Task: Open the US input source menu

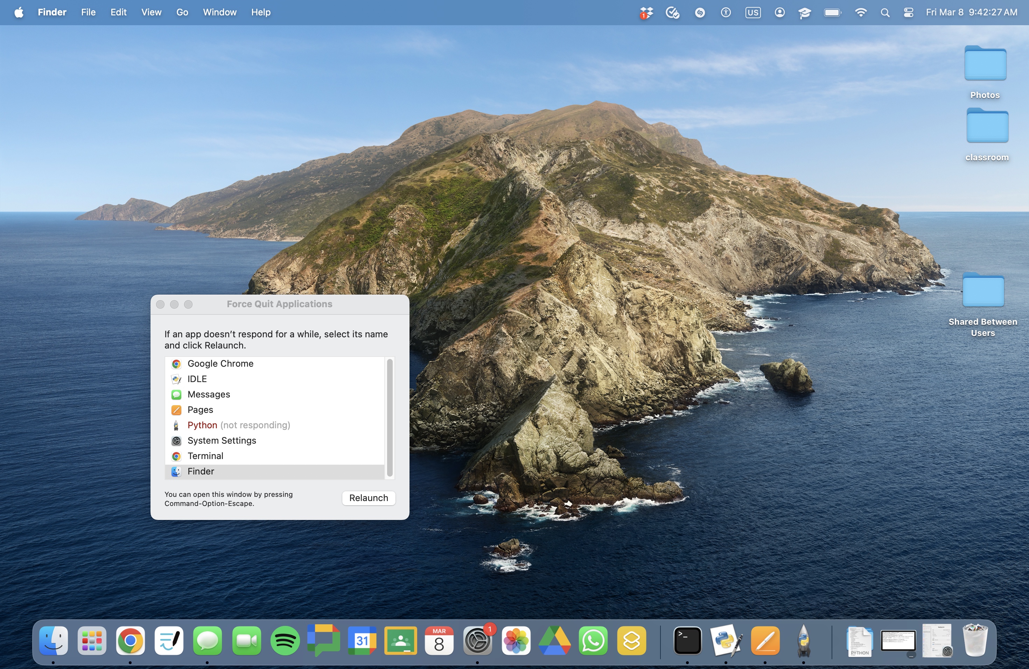Action: pos(753,13)
